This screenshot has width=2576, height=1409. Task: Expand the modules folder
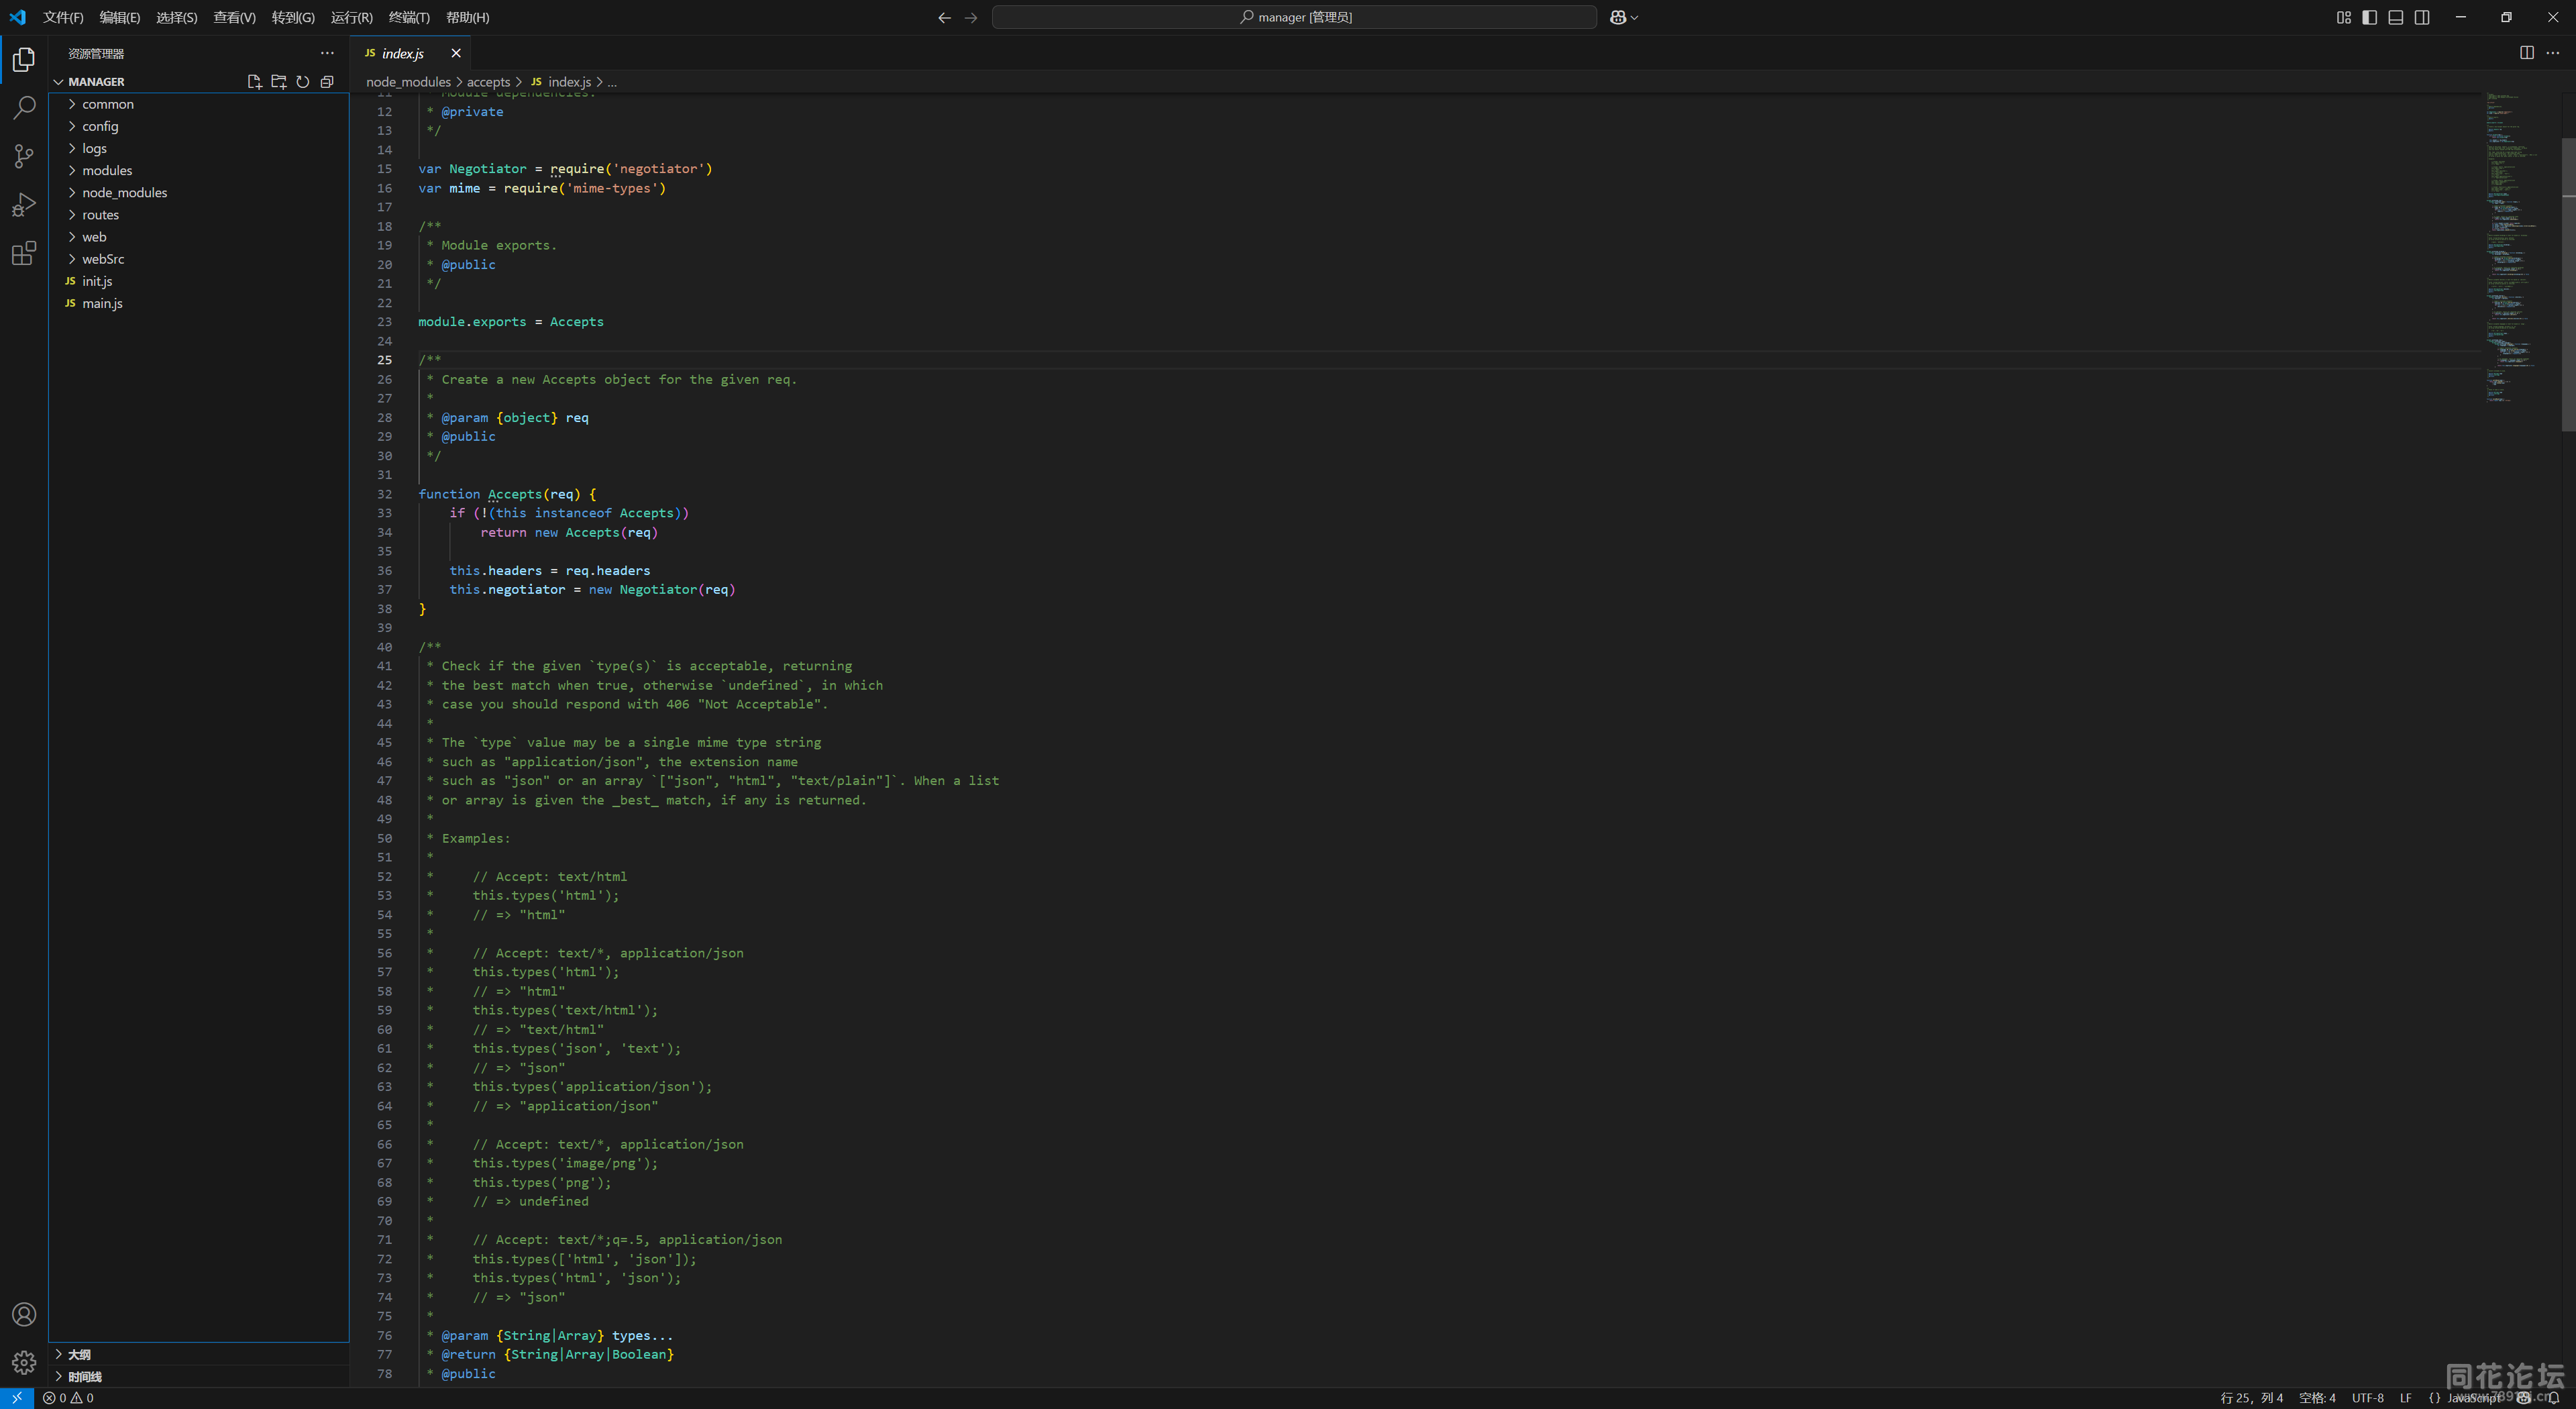199,170
